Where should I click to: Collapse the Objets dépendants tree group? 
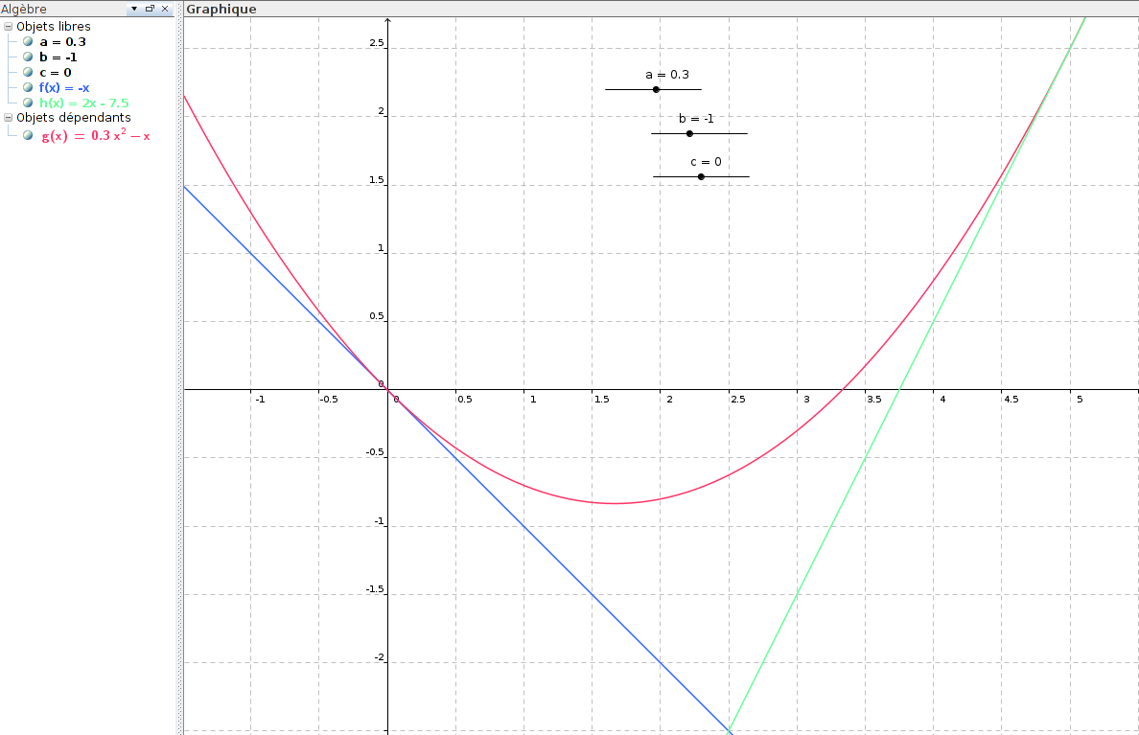click(x=9, y=118)
